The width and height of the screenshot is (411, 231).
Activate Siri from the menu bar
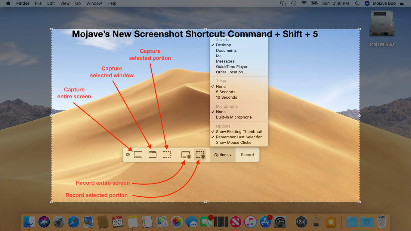[367, 3]
